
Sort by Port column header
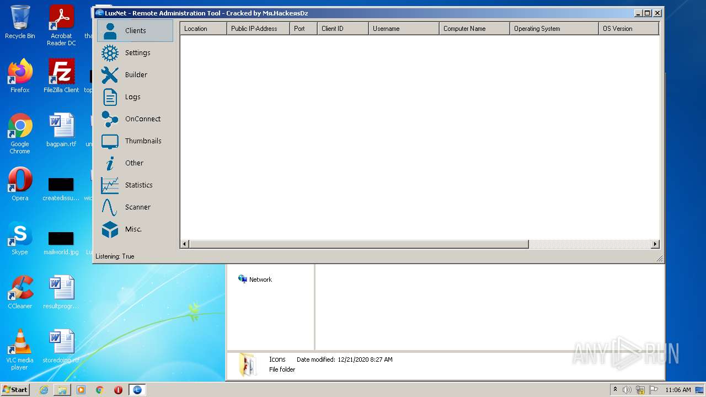303,29
